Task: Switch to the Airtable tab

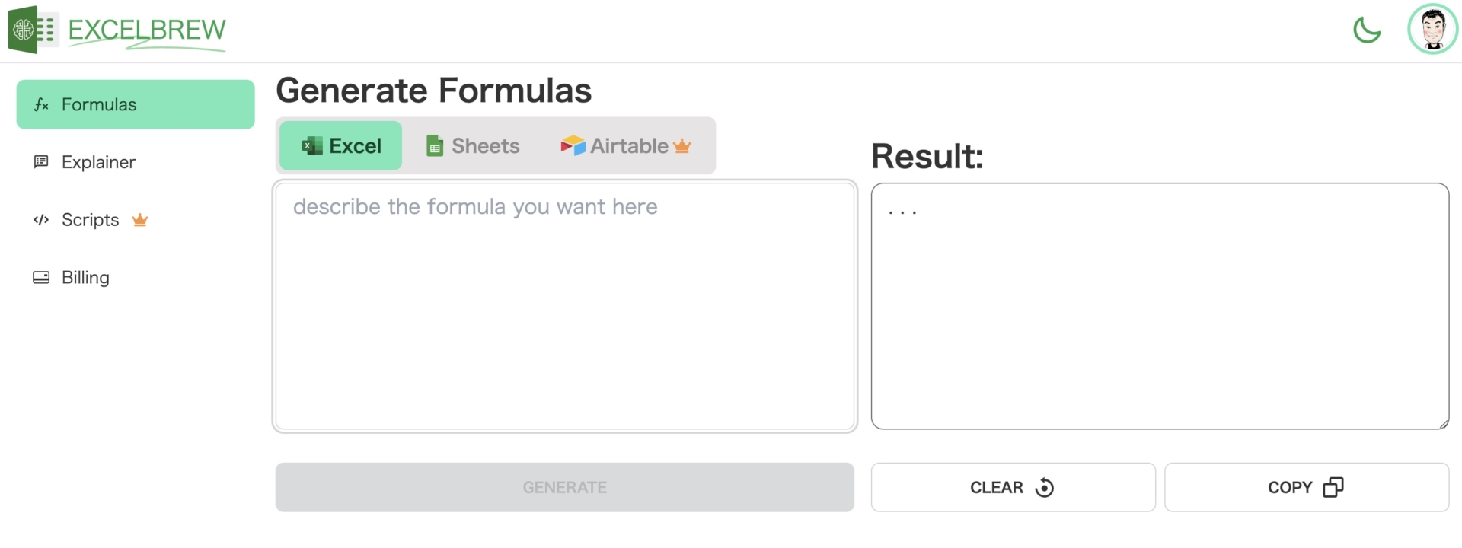Action: (624, 145)
